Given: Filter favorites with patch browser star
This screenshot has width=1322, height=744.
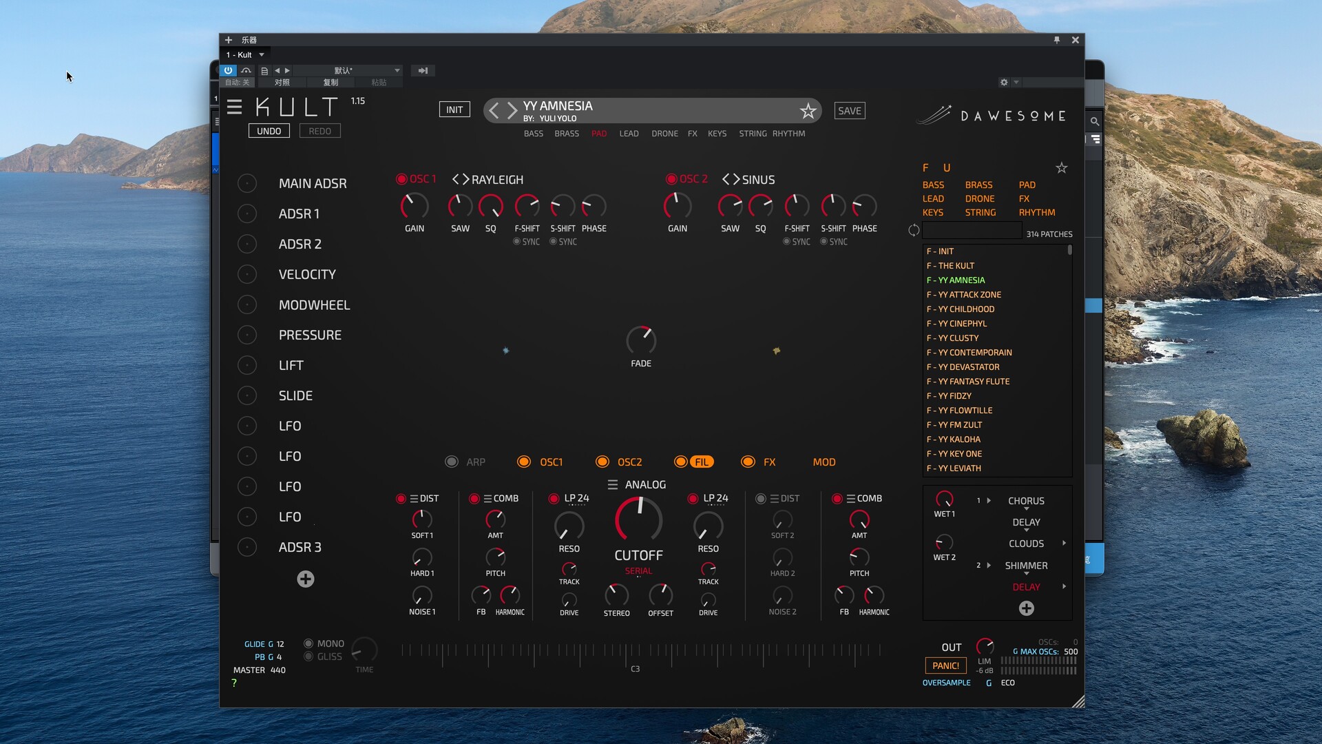Looking at the screenshot, I should [x=1061, y=168].
